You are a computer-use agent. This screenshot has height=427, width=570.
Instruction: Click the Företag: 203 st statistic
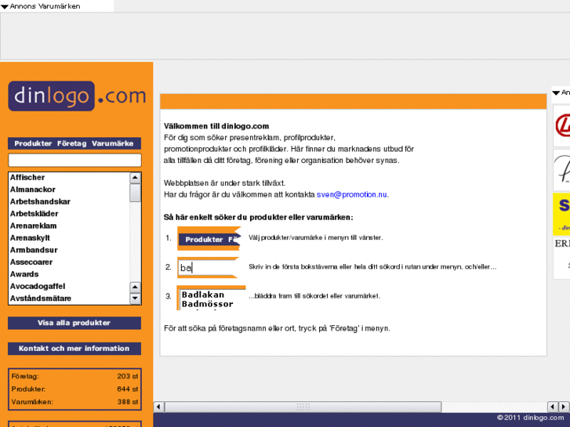tap(74, 377)
